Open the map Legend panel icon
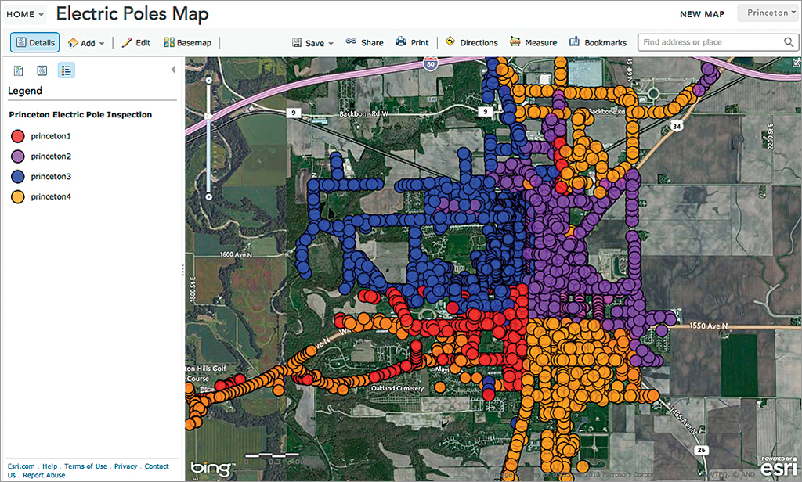The image size is (802, 482). 66,70
